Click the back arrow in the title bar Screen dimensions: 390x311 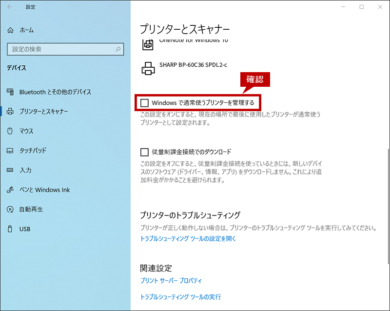click(x=11, y=7)
